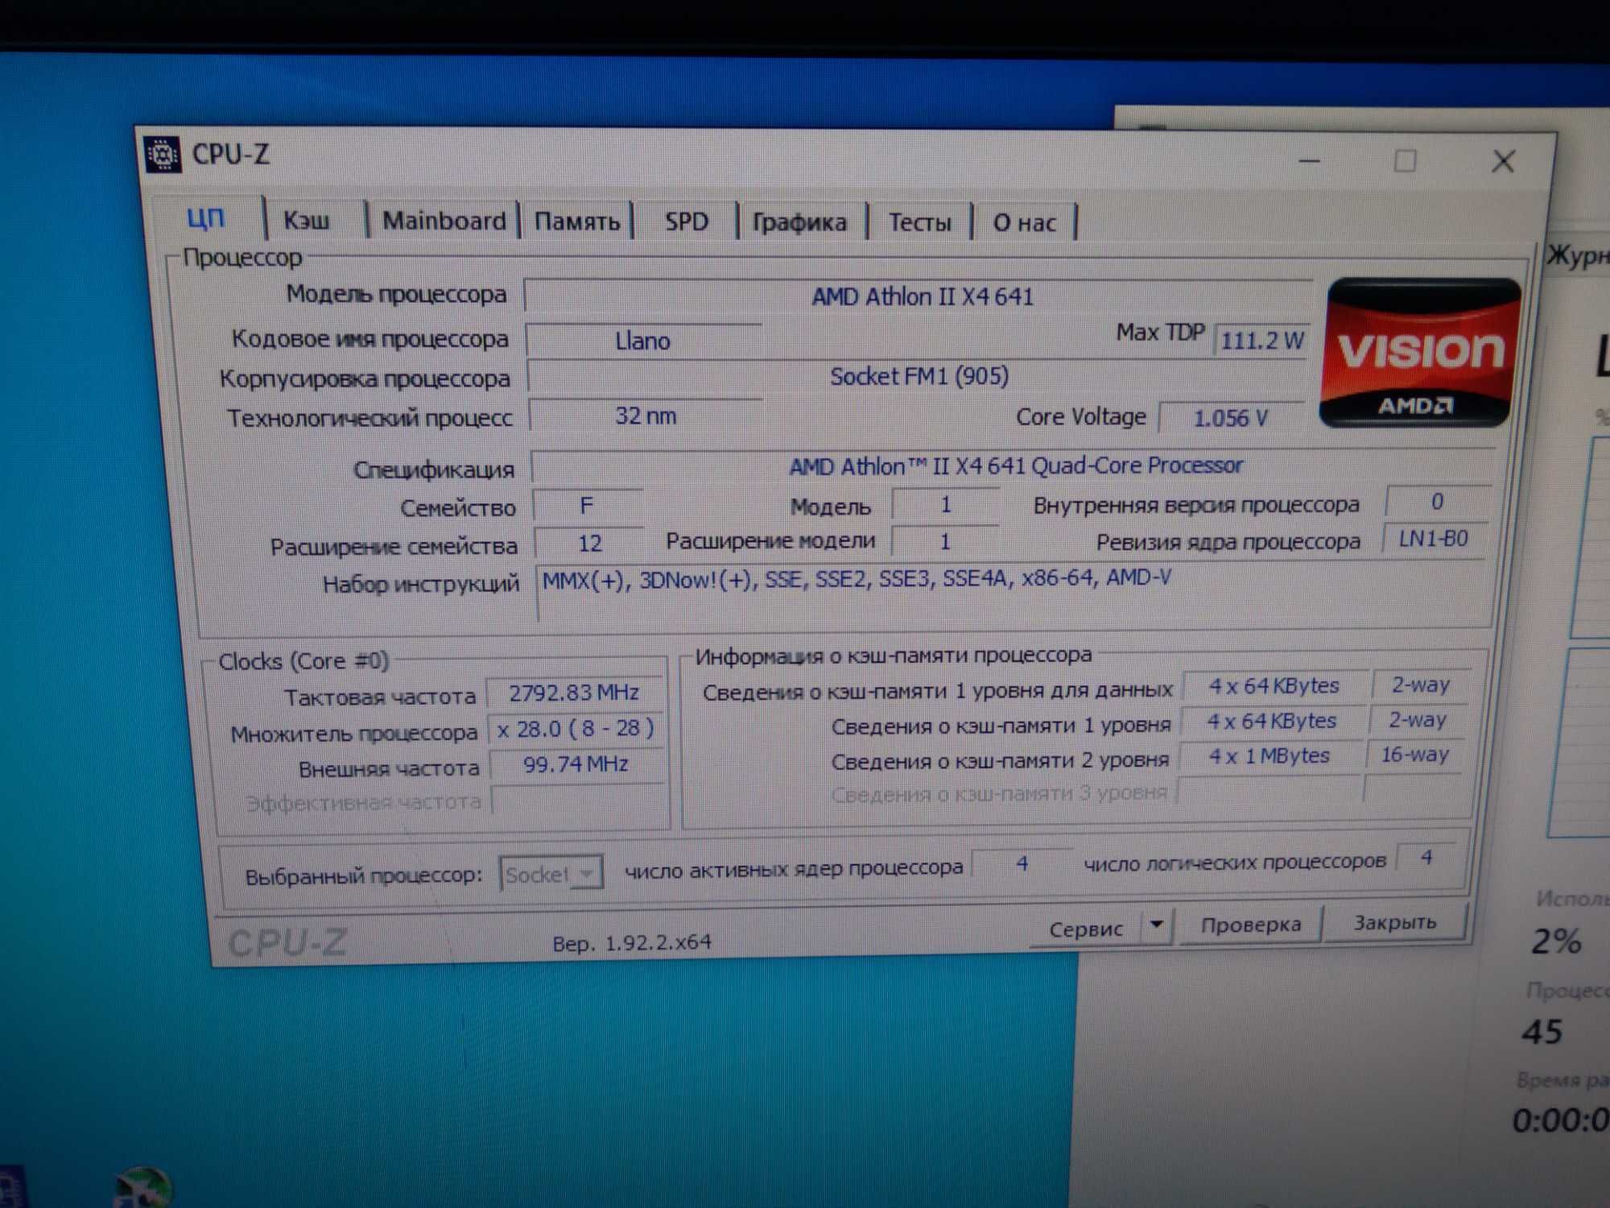Click the active cores count value 4

click(x=1022, y=864)
